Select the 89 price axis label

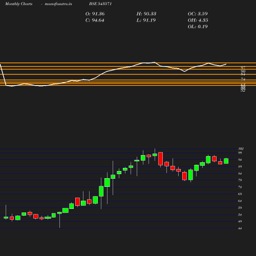[240, 166]
